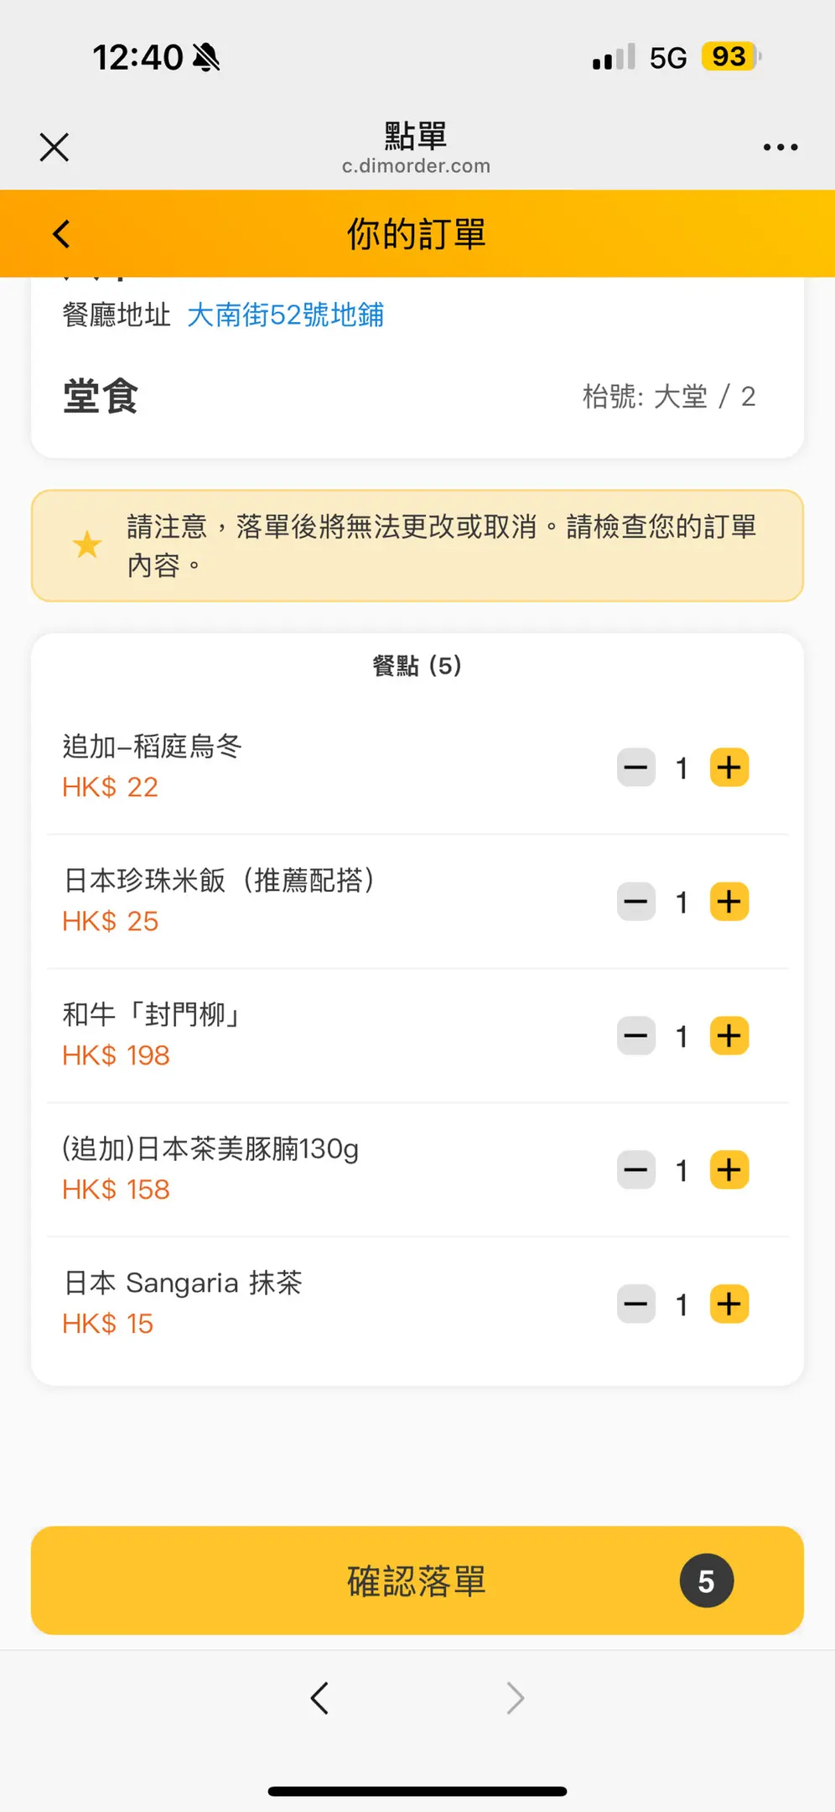Tap the 確認落單 confirm order button

[417, 1581]
